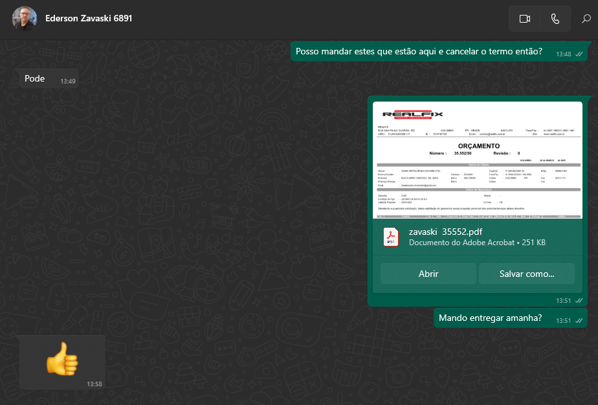The width and height of the screenshot is (598, 405).
Task: Click the red PDF file icon
Action: point(391,237)
